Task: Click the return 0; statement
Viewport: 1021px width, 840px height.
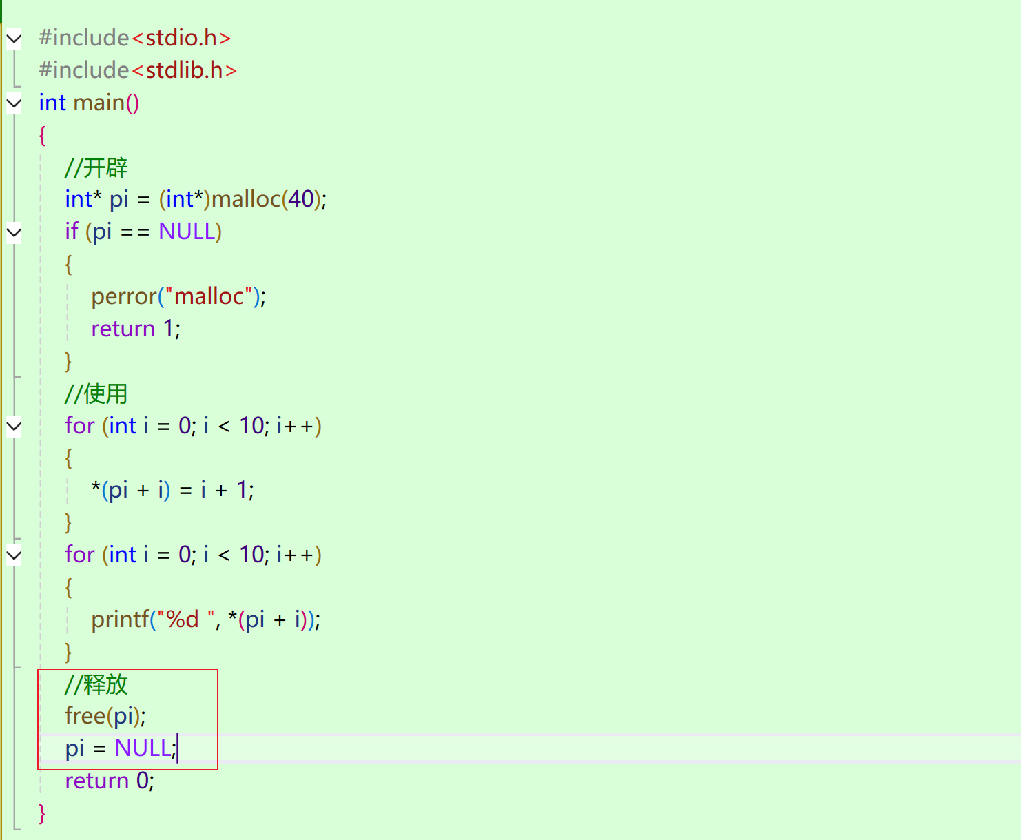Action: [110, 781]
